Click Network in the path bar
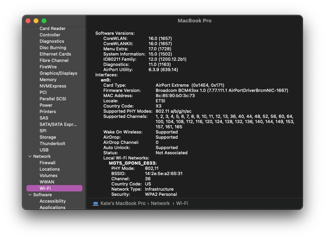Image resolution: width=325 pixels, height=239 pixels. (x=160, y=203)
